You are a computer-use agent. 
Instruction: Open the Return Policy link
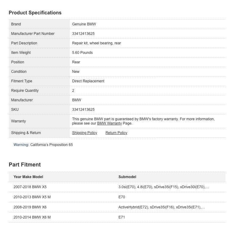(x=116, y=133)
